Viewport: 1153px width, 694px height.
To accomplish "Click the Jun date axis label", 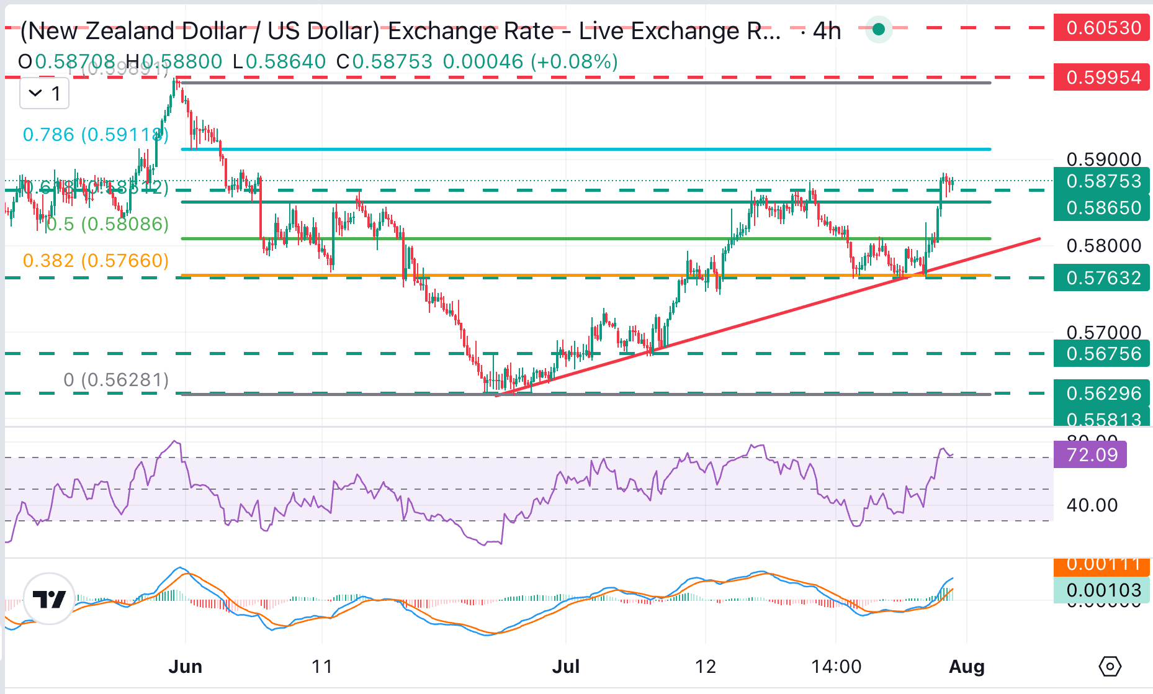I will tap(185, 667).
